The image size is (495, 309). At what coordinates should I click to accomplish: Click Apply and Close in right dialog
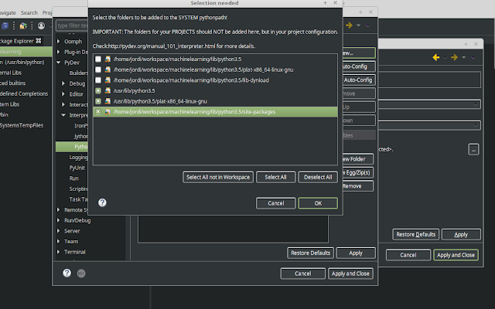coord(456,255)
